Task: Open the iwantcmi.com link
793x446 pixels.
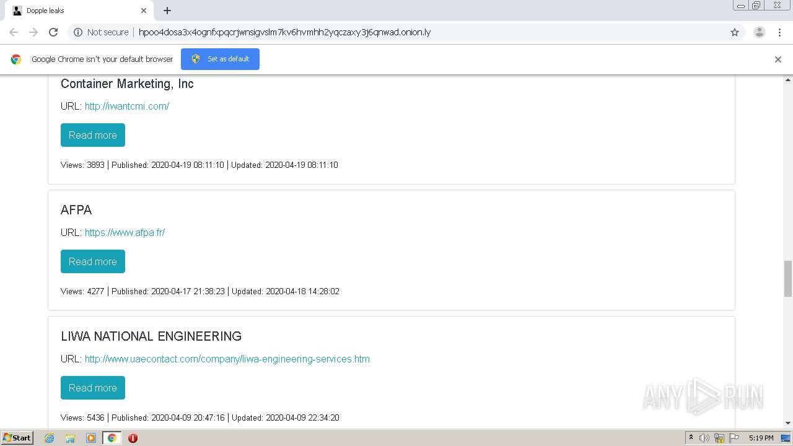Action: pyautogui.click(x=127, y=106)
